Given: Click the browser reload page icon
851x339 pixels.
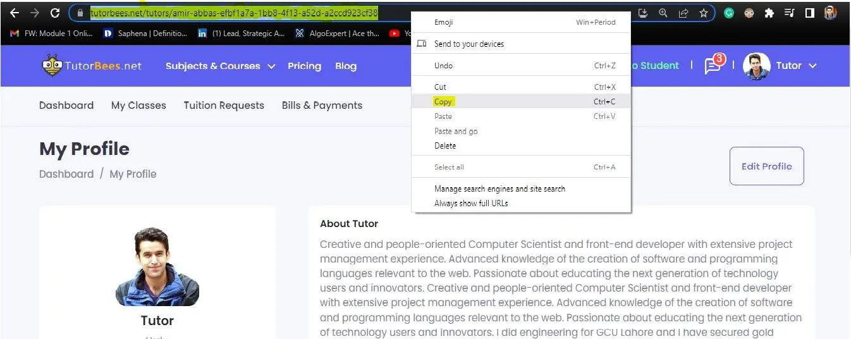Looking at the screenshot, I should (55, 13).
